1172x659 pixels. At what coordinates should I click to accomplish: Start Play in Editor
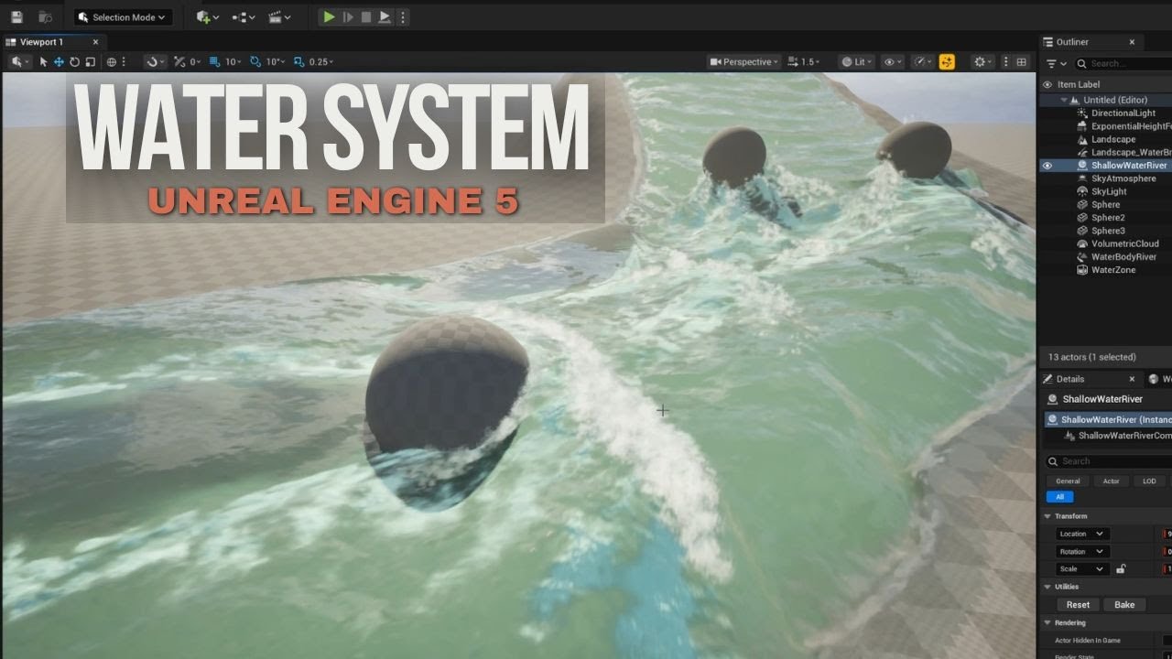[329, 16]
